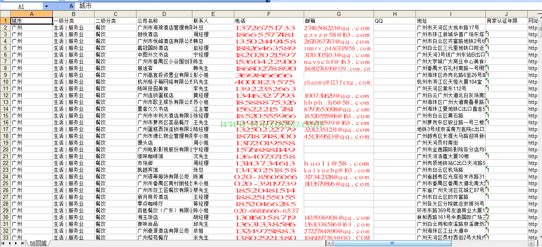Click the Select All corner button
542x247 pixels.
[x=5, y=14]
